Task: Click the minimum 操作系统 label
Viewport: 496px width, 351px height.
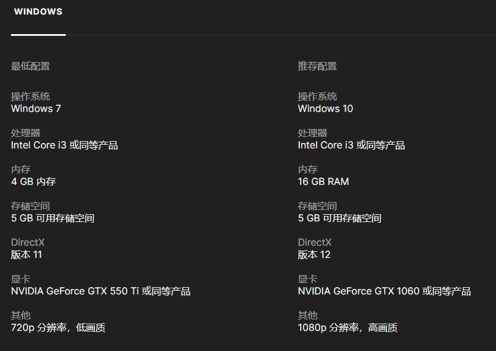Action: click(x=30, y=97)
